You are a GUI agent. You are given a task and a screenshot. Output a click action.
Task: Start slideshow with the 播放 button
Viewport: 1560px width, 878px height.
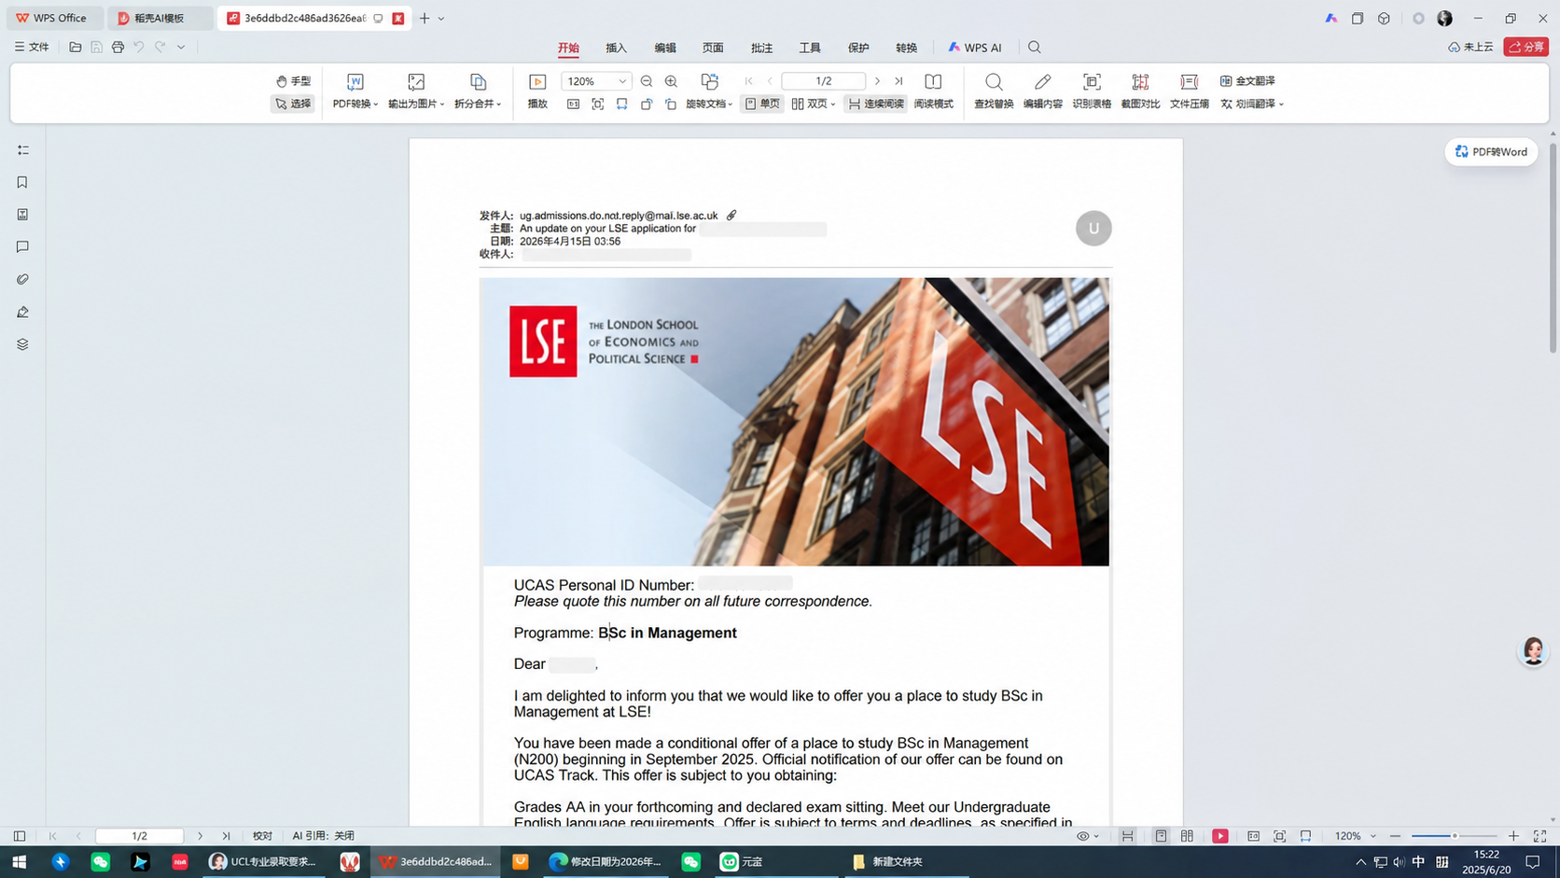coord(537,92)
